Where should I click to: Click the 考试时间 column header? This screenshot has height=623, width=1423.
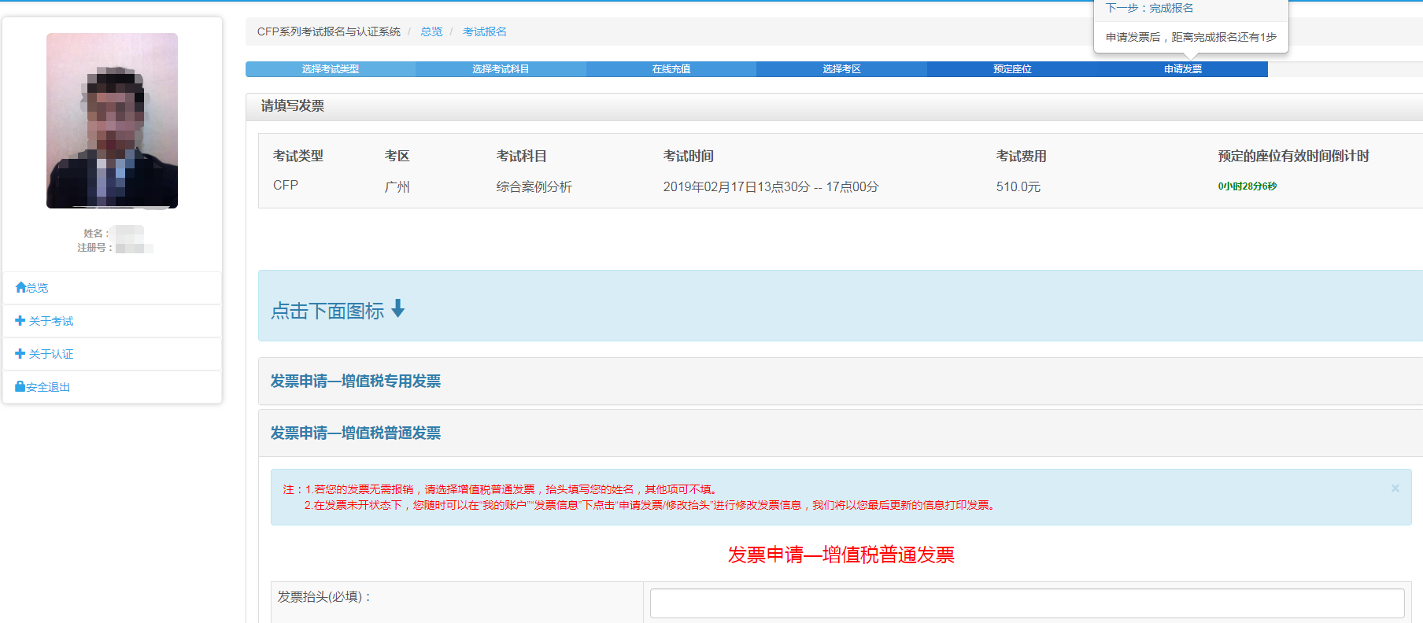688,156
